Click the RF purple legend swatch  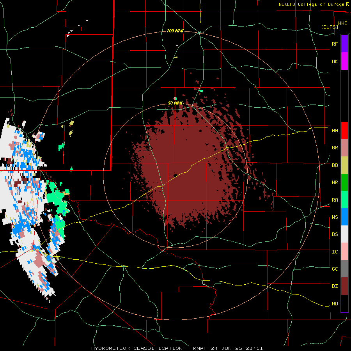344,44
